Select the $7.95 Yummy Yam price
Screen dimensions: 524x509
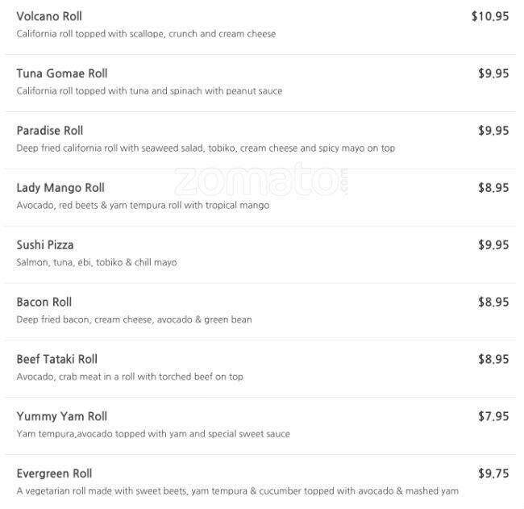tap(493, 417)
